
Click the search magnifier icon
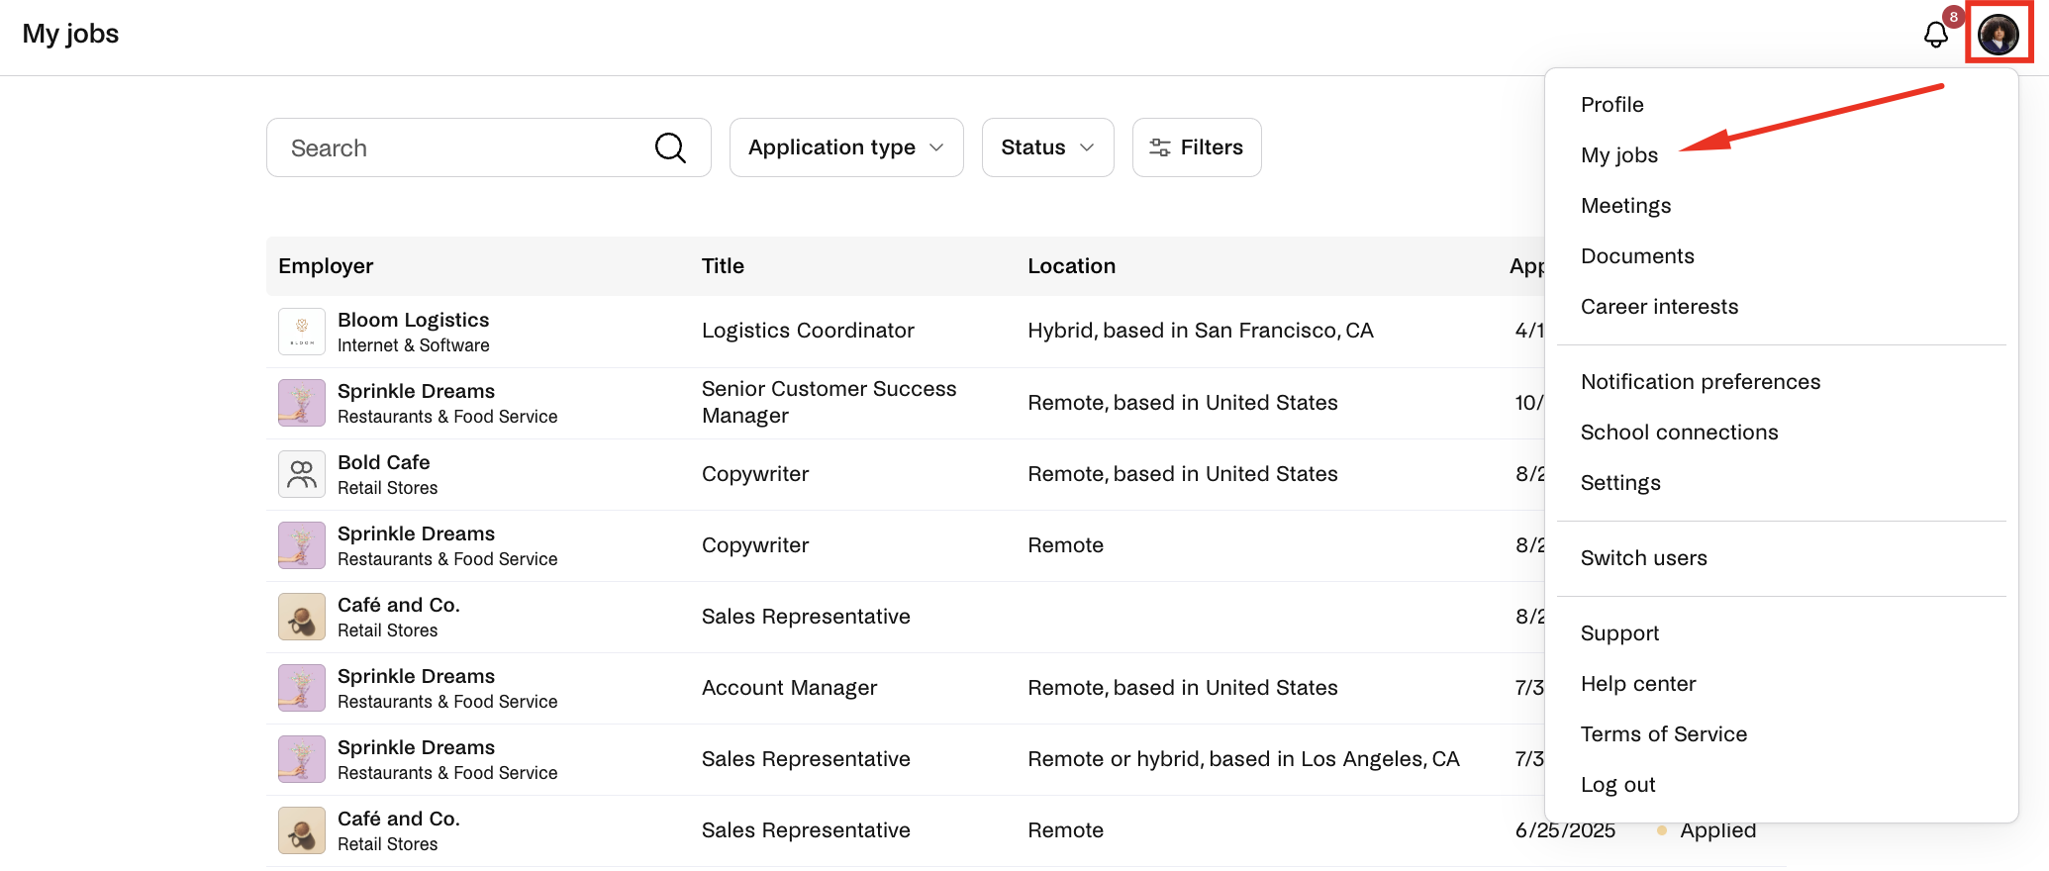(x=670, y=147)
